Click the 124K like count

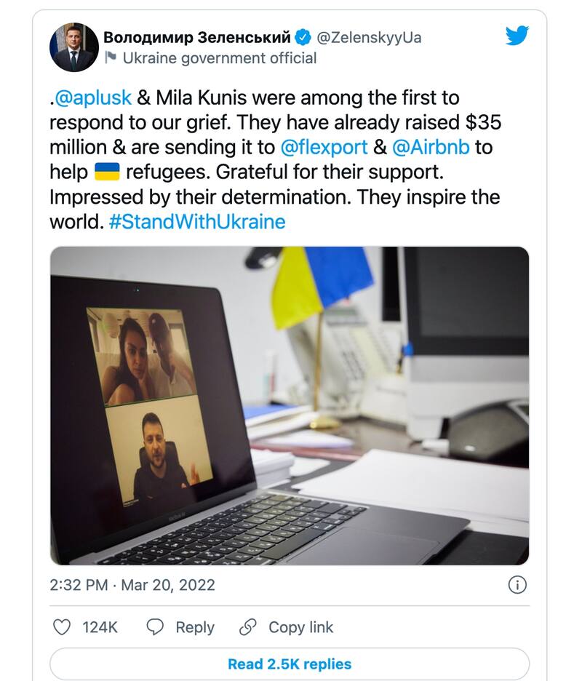(x=100, y=627)
